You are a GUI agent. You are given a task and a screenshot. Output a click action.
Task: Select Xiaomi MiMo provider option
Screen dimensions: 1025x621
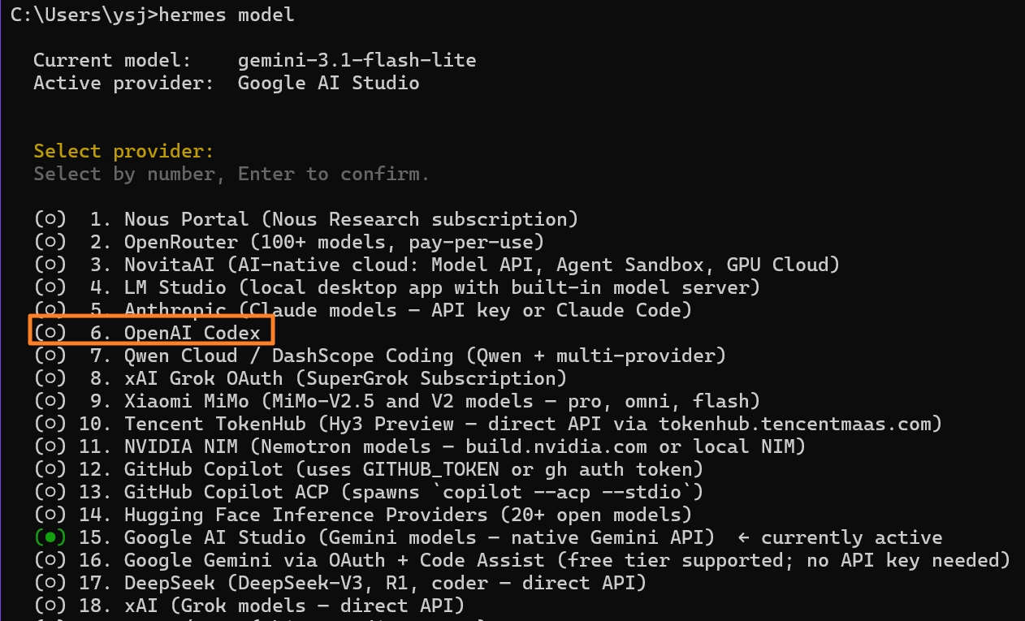(x=396, y=401)
